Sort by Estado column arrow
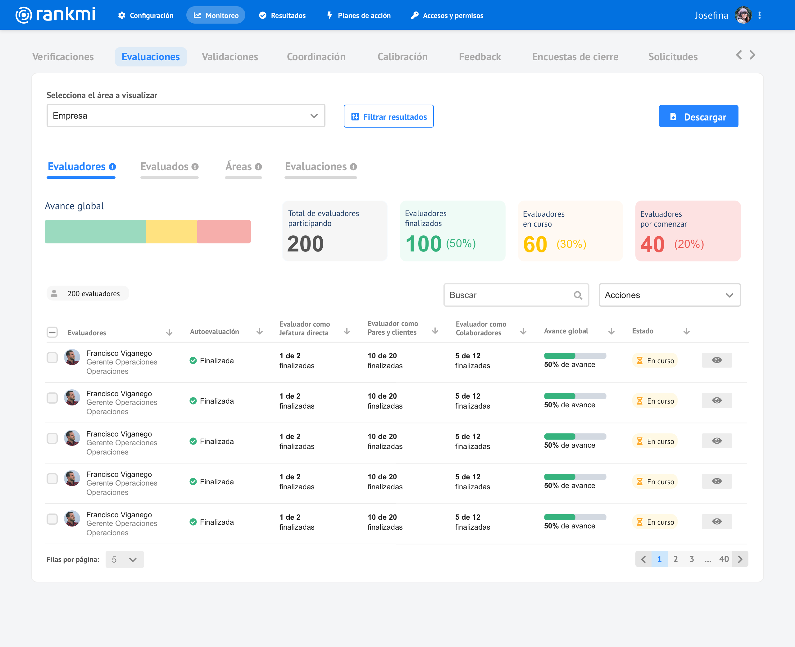The height and width of the screenshot is (647, 795). (687, 331)
